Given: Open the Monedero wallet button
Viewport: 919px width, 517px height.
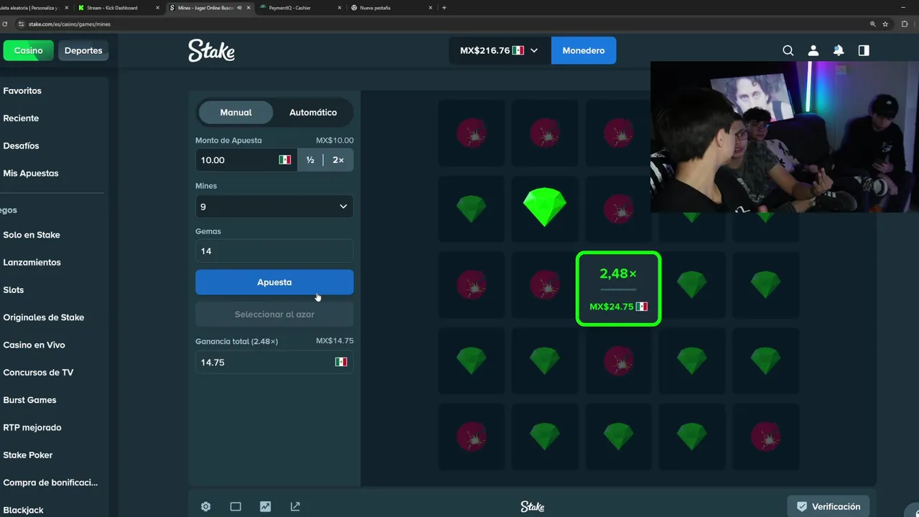Looking at the screenshot, I should tap(583, 50).
